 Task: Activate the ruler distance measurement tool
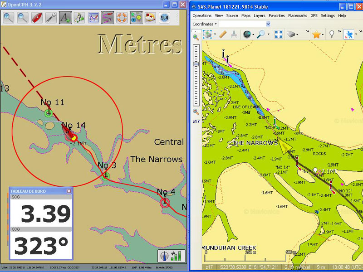pos(223,34)
